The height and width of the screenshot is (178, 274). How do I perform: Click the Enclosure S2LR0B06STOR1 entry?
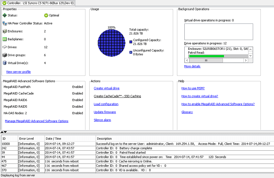click(x=218, y=49)
